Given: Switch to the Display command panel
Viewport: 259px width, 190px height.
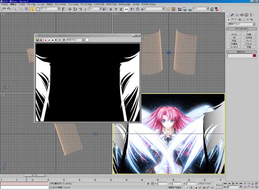Looking at the screenshot, I should click(246, 15).
